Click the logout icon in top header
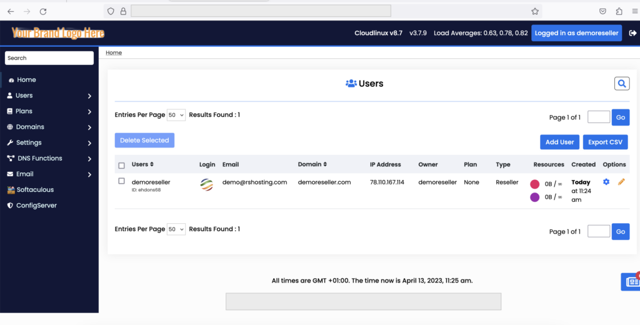The image size is (640, 325). (x=632, y=33)
